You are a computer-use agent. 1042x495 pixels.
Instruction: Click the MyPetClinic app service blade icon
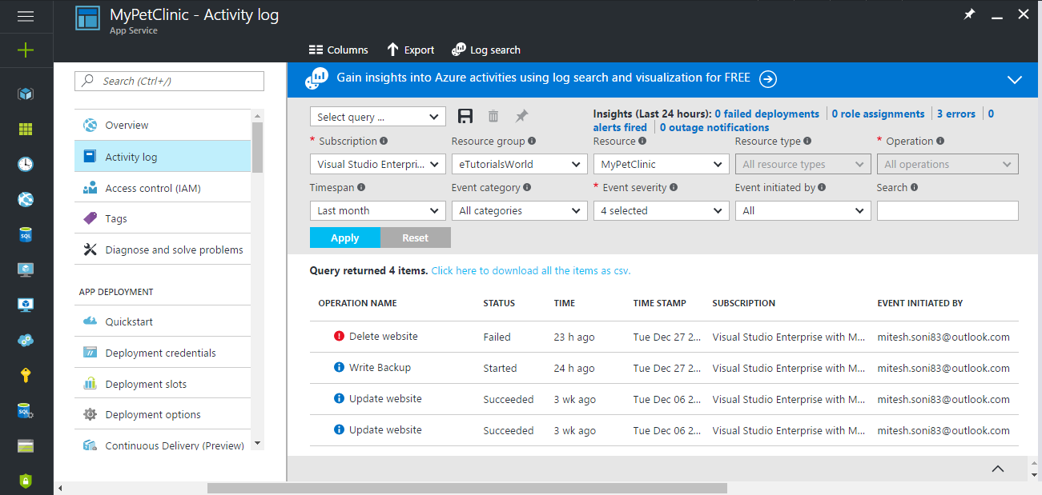click(87, 18)
